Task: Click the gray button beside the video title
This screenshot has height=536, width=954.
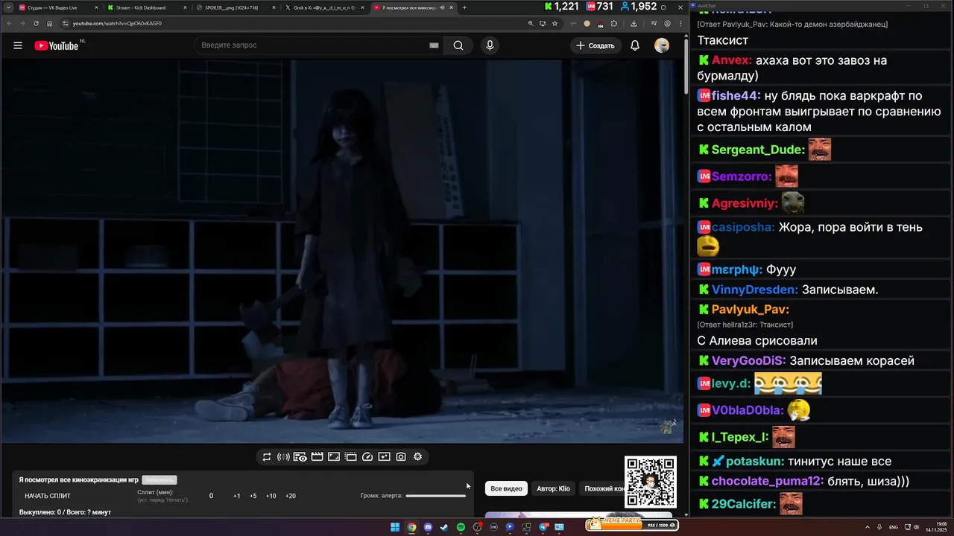Action: pos(159,480)
